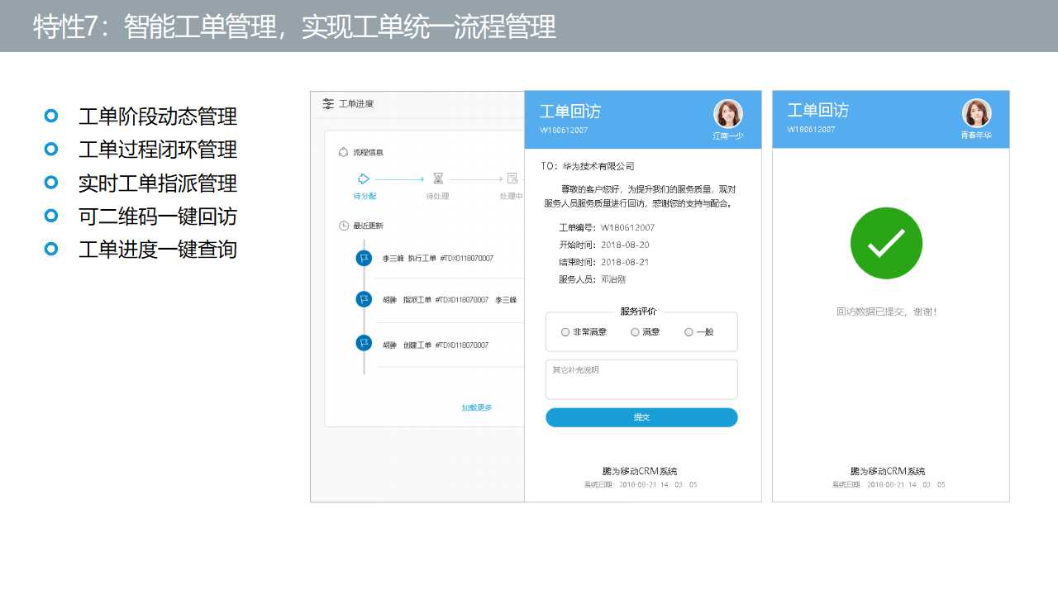This screenshot has height=595, width=1058.
Task: Select the 待分配 stage arrow icon
Action: pos(363,178)
